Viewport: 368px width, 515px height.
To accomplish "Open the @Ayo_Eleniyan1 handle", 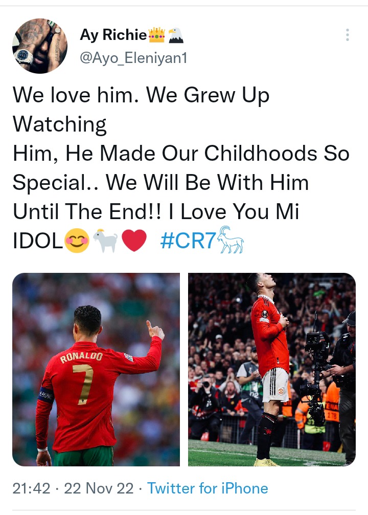I will 133,58.
